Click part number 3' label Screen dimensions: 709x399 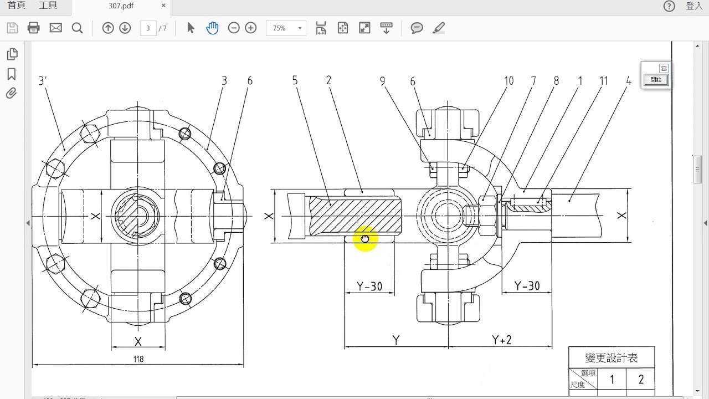coord(42,81)
